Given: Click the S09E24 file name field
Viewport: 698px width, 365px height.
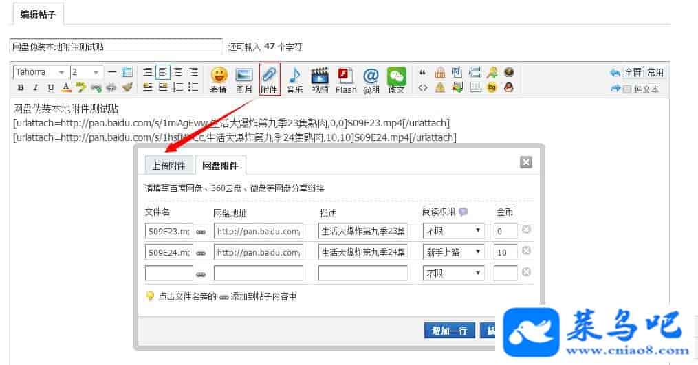Looking at the screenshot, I should (169, 252).
